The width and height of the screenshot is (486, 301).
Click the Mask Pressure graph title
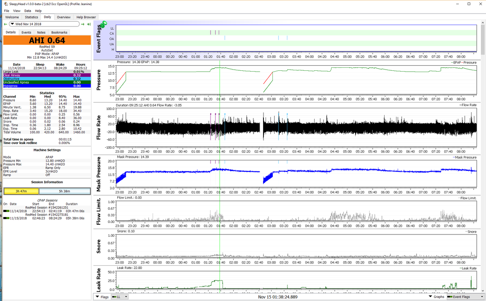tap(98, 174)
